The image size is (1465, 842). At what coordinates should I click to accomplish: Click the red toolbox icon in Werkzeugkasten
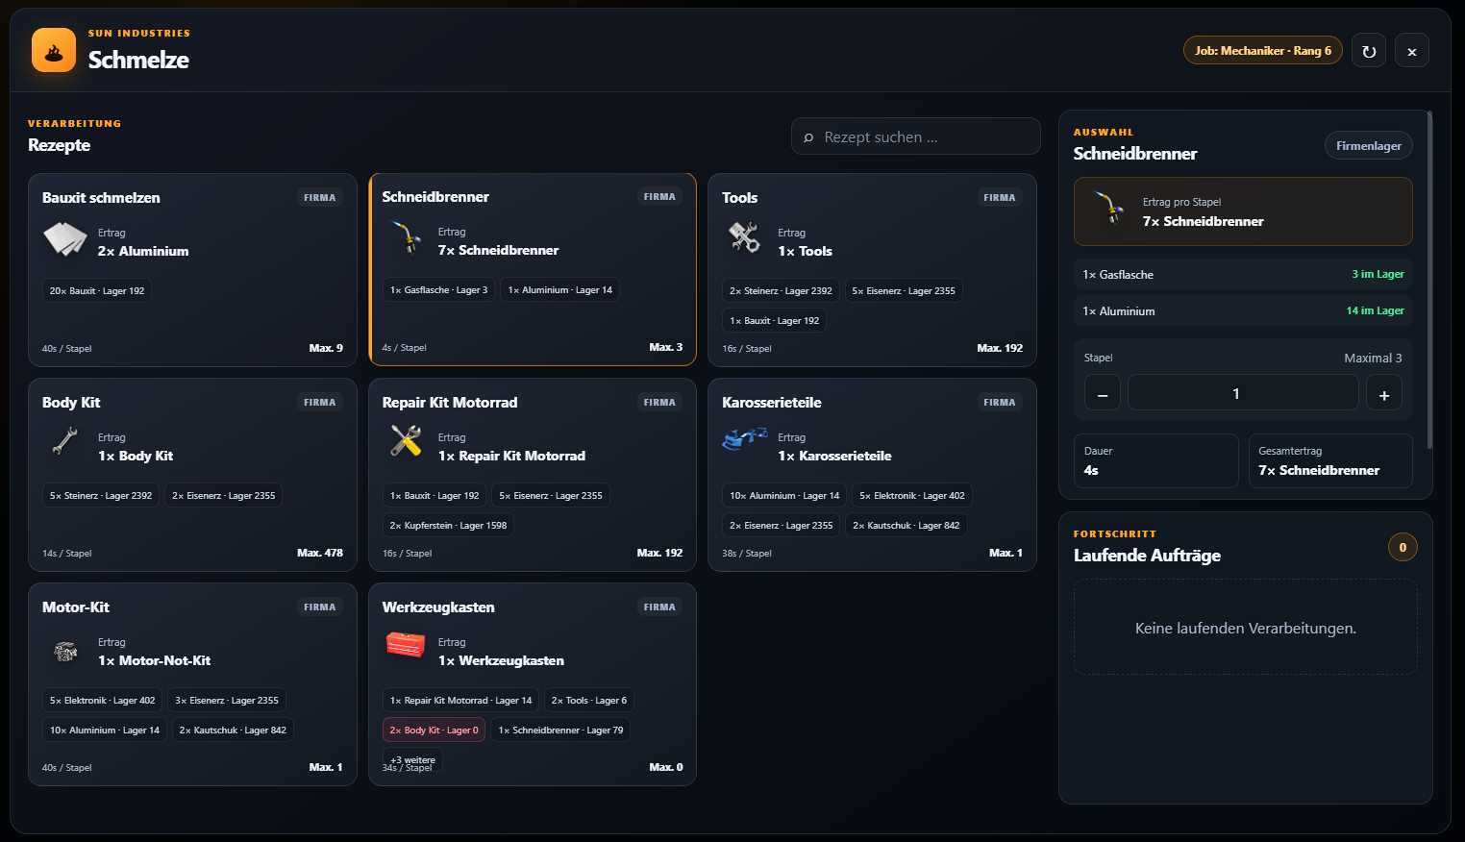[406, 645]
